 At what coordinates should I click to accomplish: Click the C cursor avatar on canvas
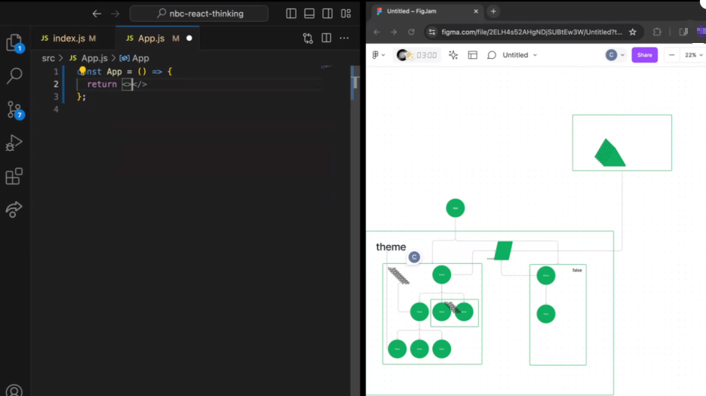pos(414,257)
